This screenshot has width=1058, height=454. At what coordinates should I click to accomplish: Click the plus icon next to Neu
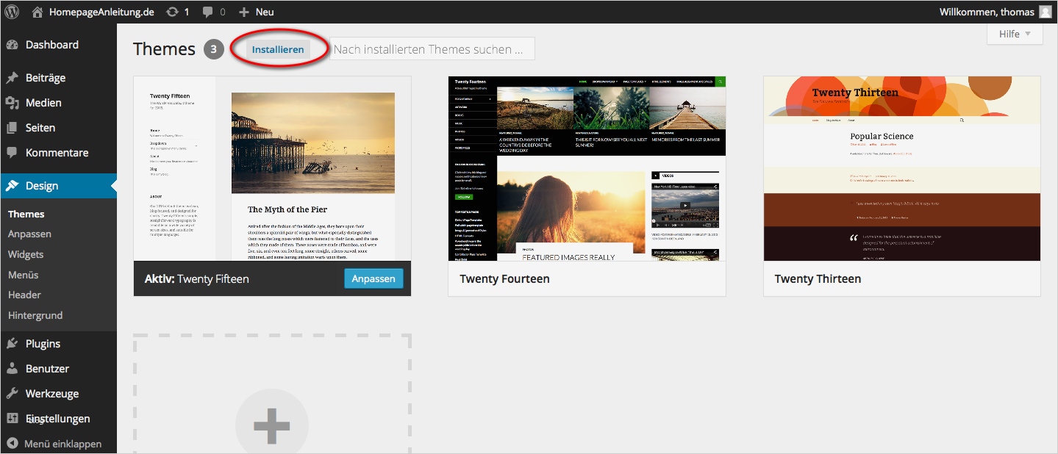(244, 12)
